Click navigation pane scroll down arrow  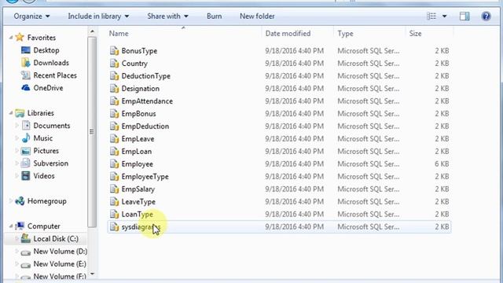pyautogui.click(x=92, y=274)
